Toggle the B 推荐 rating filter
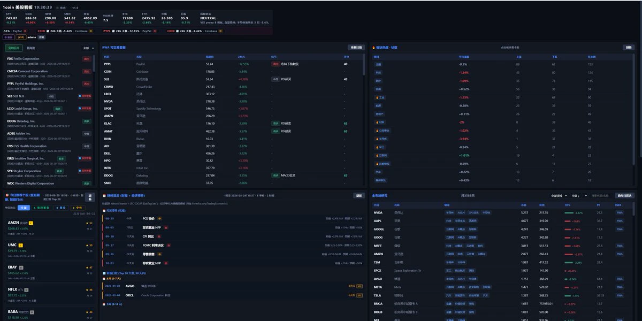 (x=62, y=207)
